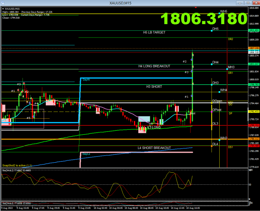Click the chart window icon in the title bar
260x211 pixels.
coord(2,3)
